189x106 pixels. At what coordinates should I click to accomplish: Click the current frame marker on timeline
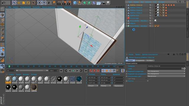point(9,66)
